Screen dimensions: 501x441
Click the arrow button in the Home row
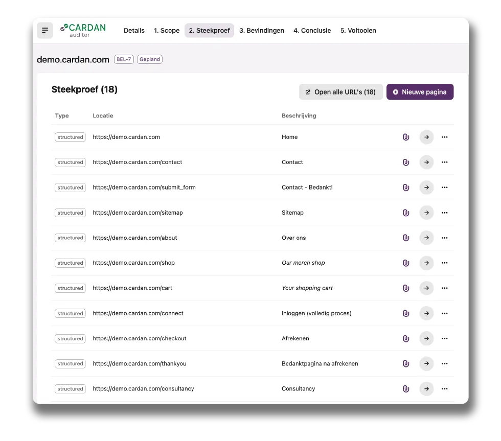click(426, 137)
